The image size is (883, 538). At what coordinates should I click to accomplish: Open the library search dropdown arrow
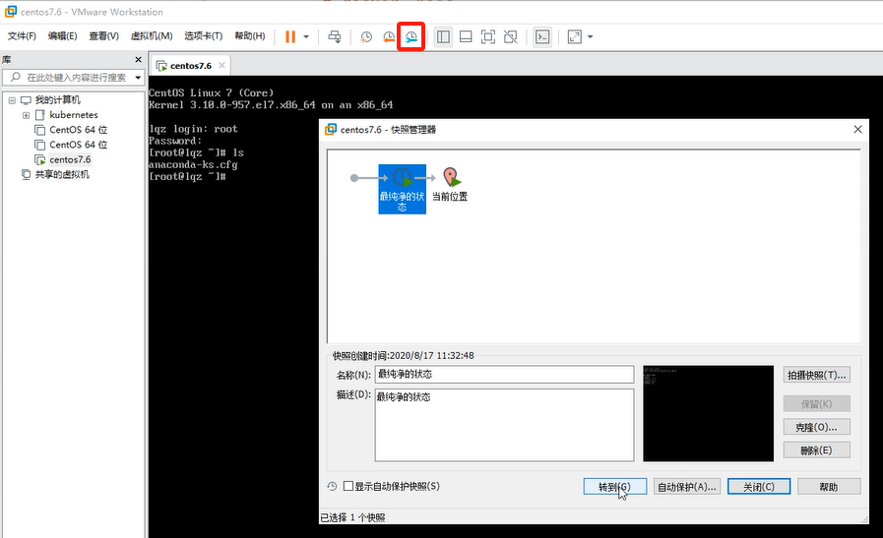coord(138,78)
